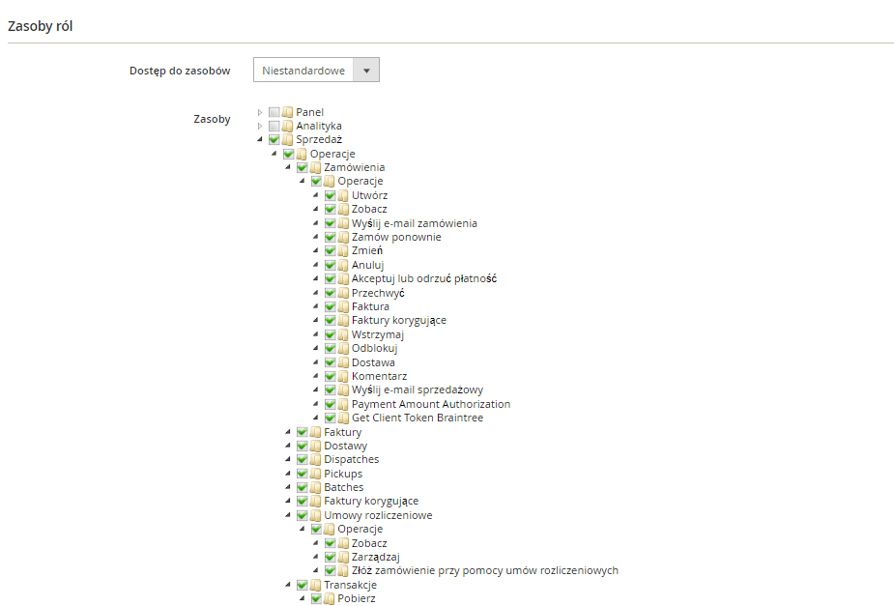
Task: Collapse the Umowy rozliczeniowe node
Action: [x=288, y=515]
